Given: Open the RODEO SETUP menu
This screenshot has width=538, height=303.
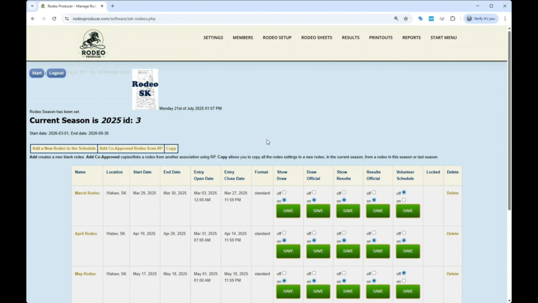Looking at the screenshot, I should [x=277, y=38].
